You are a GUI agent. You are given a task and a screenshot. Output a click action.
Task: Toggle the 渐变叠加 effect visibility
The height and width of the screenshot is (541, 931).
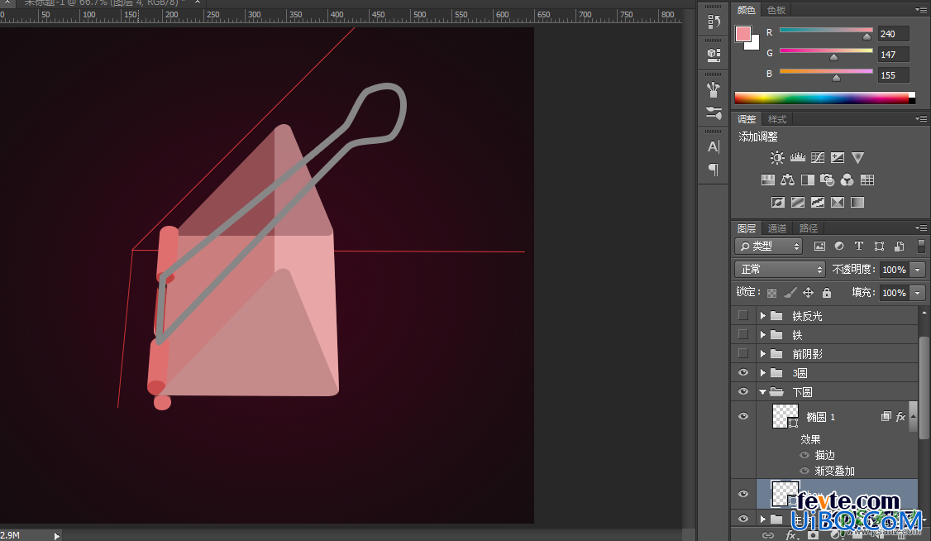pos(804,471)
